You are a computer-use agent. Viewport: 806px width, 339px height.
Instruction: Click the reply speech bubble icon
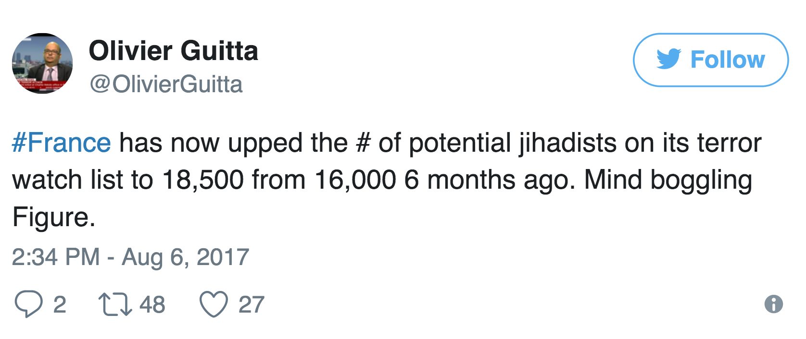point(28,304)
